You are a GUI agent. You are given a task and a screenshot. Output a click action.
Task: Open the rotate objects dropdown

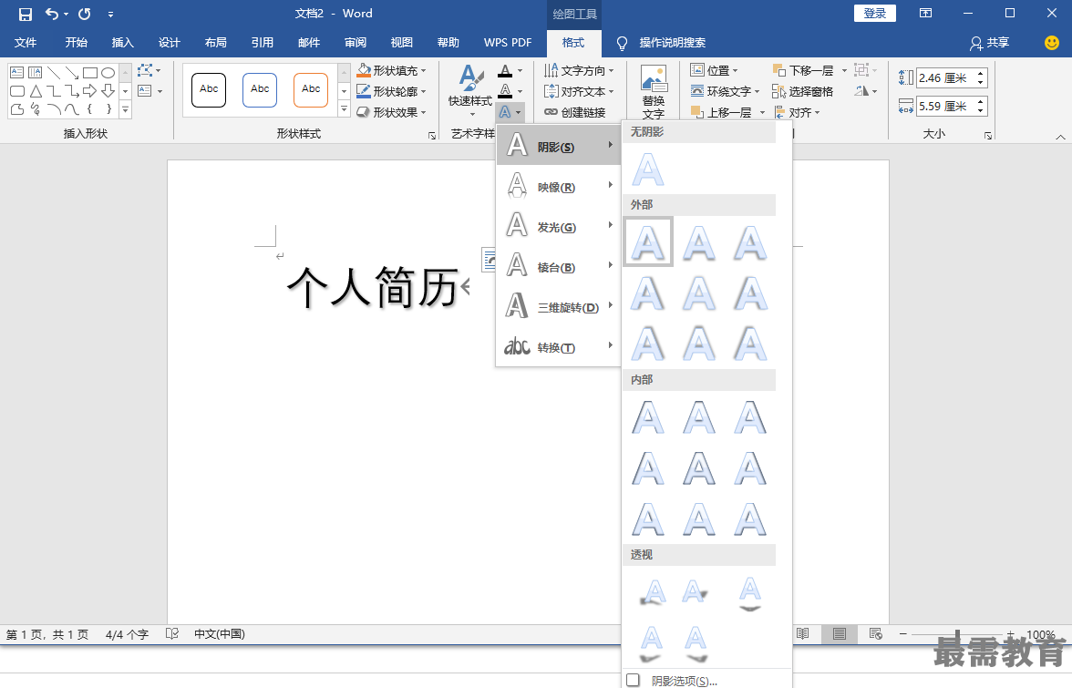[x=866, y=91]
